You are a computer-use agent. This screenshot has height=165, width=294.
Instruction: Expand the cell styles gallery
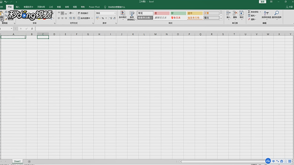point(221,19)
